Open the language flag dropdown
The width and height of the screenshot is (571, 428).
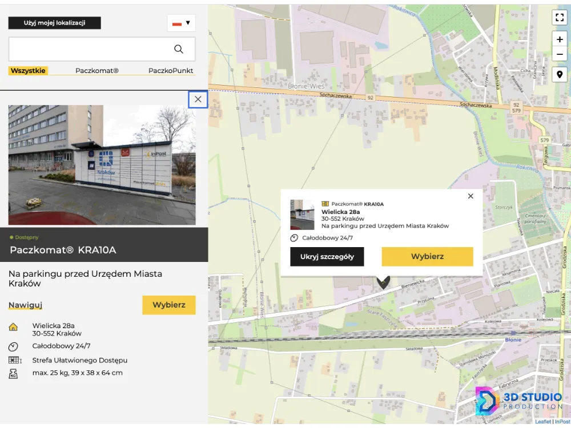[181, 23]
